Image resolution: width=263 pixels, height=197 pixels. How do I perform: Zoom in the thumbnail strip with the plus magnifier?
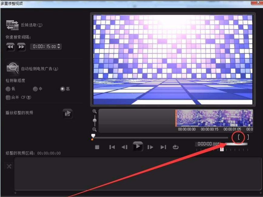tap(94, 111)
